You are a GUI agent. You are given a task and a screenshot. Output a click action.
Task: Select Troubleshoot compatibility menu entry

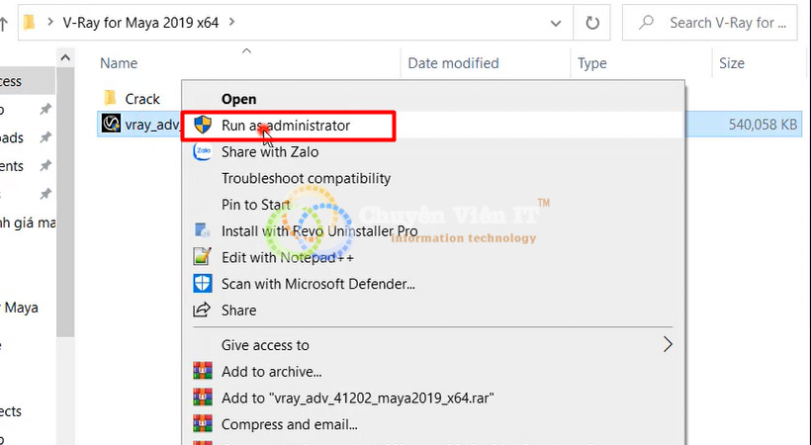coord(307,179)
